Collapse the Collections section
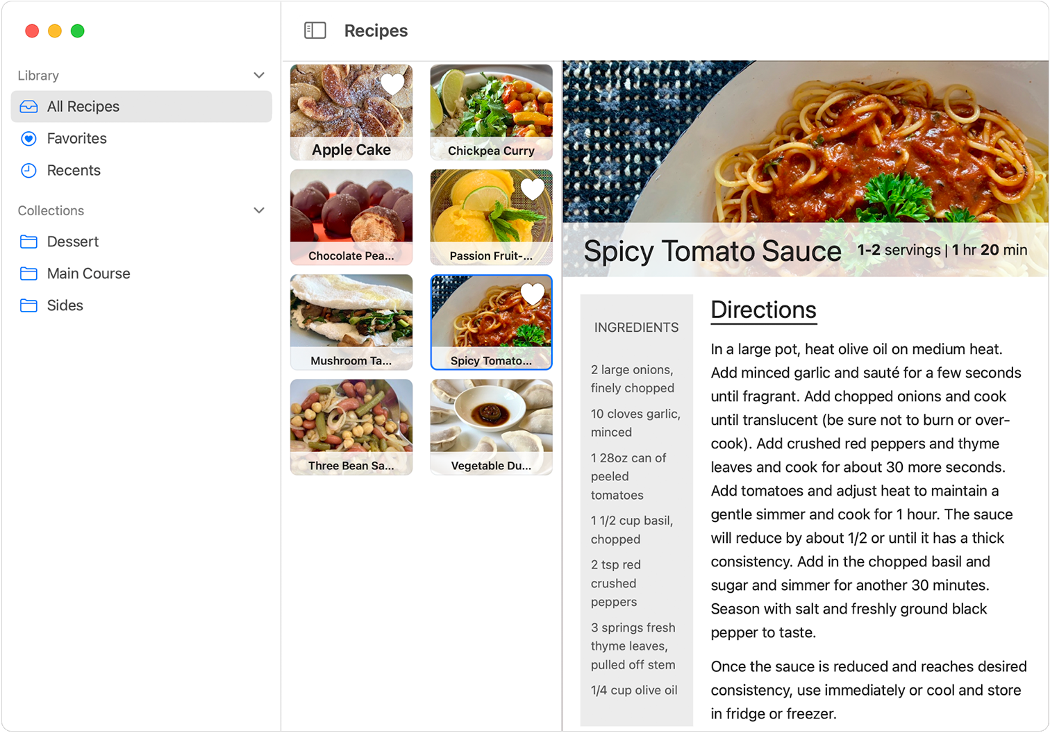This screenshot has height=733, width=1050. pyautogui.click(x=258, y=210)
